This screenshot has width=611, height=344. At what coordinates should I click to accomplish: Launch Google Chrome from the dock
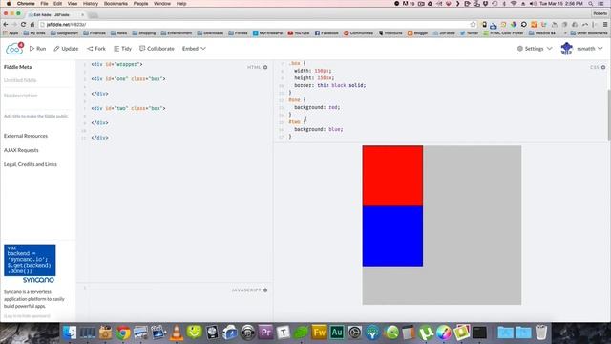[123, 333]
